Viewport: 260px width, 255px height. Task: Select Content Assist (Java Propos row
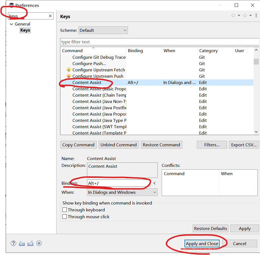pos(157,114)
